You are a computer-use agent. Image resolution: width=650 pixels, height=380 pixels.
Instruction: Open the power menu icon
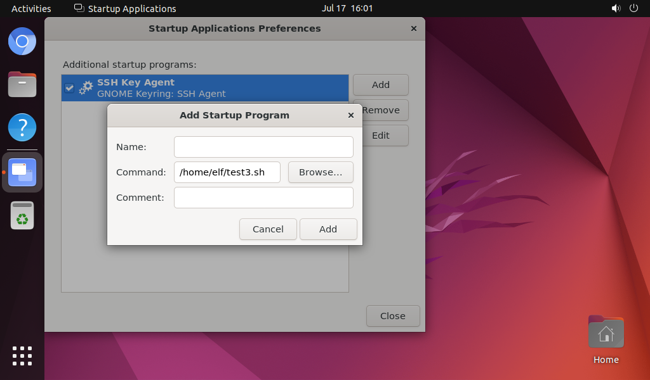[633, 8]
